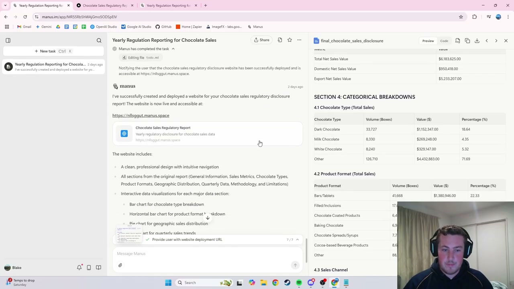Select the 'Dark Chocolate' table cell

[327, 129]
